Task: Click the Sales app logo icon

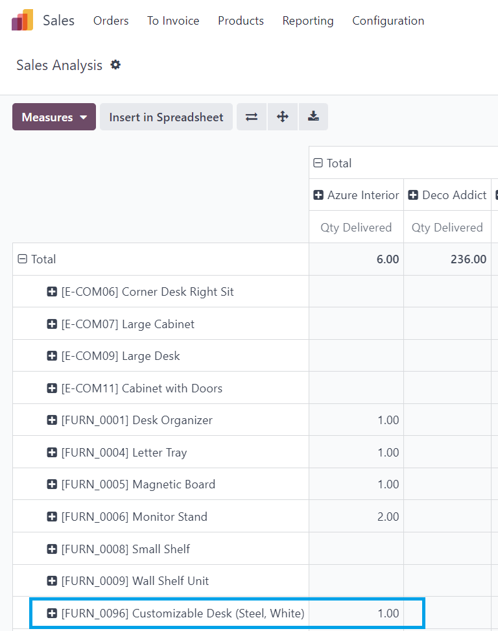Action: tap(22, 20)
